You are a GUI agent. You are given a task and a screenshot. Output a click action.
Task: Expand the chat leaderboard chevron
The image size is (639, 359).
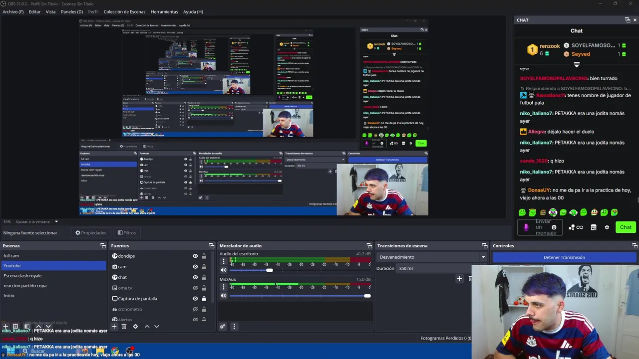click(x=577, y=65)
